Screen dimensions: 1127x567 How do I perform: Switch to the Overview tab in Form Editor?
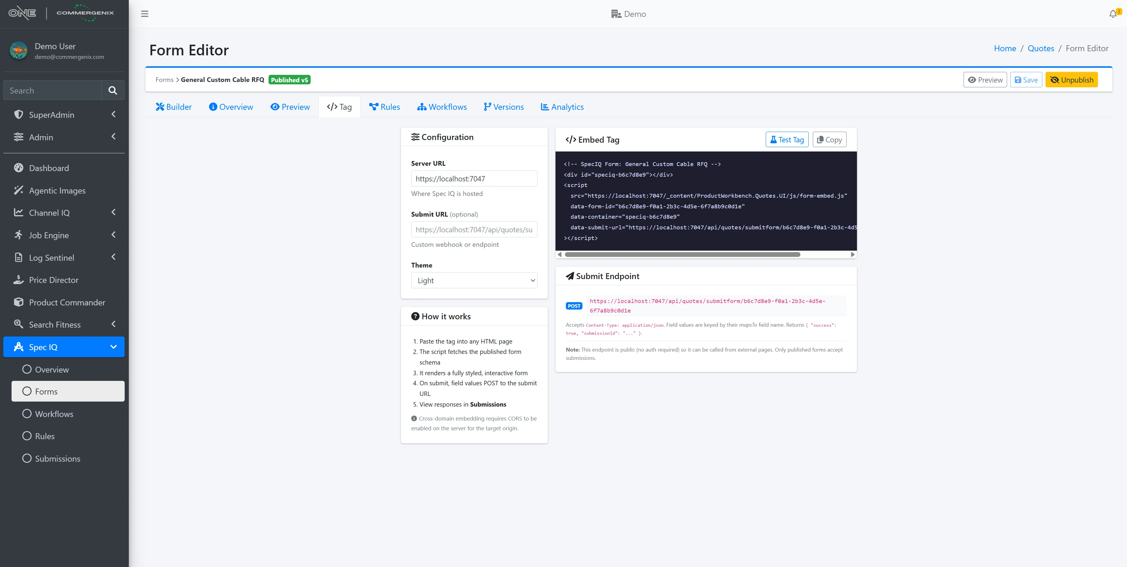231,107
